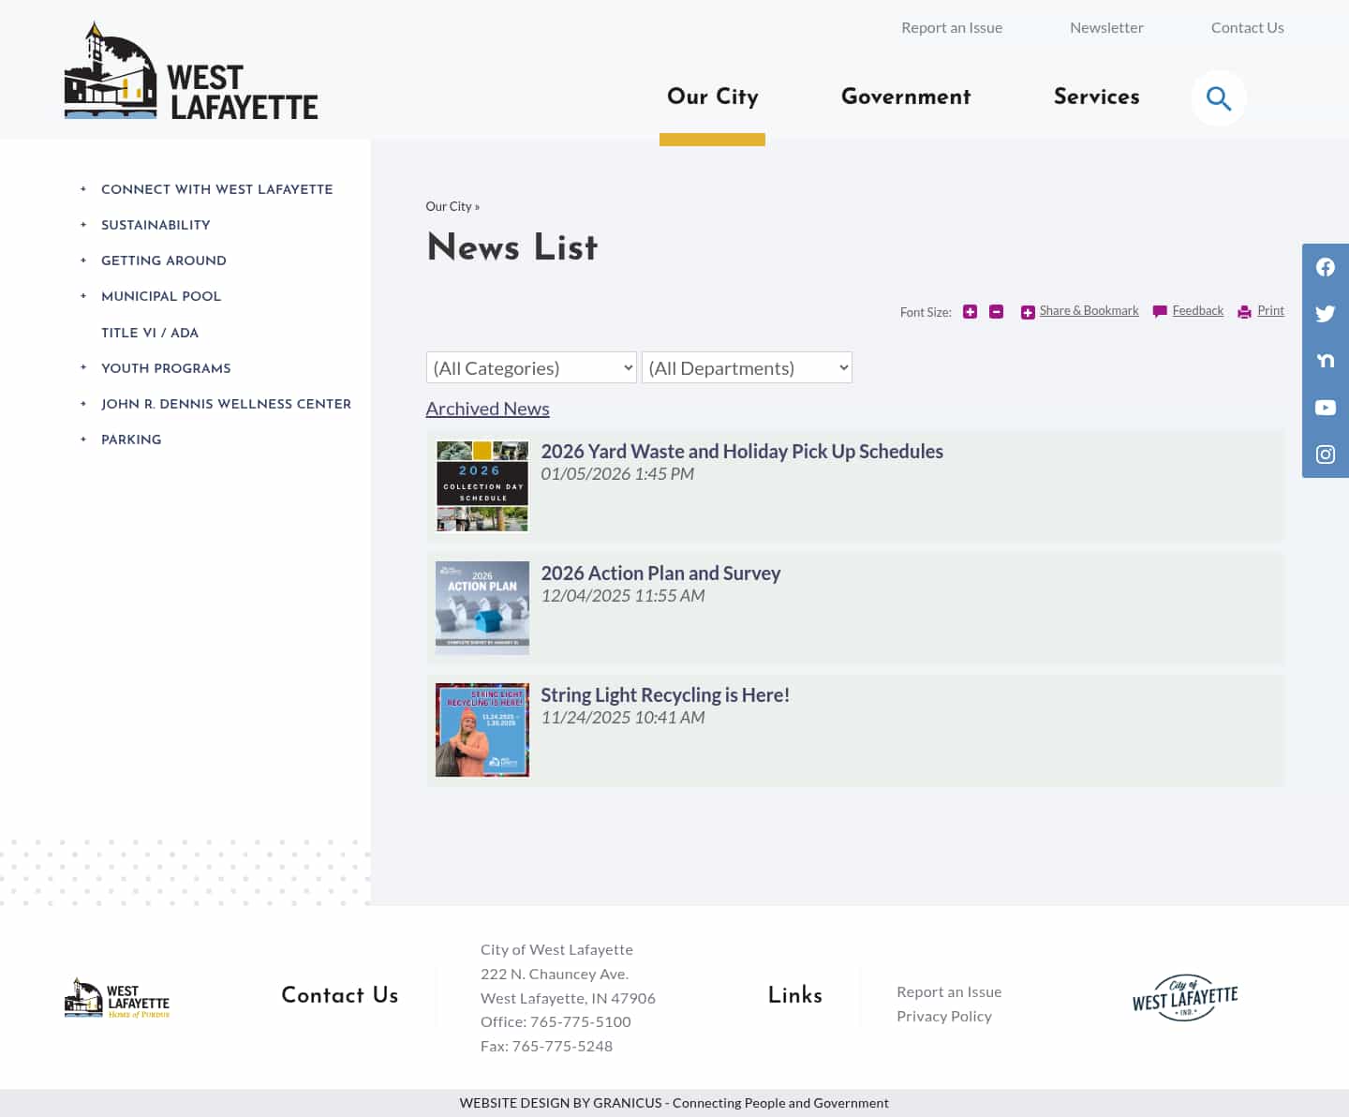
Task: Open the Twitter social icon
Action: tap(1325, 314)
